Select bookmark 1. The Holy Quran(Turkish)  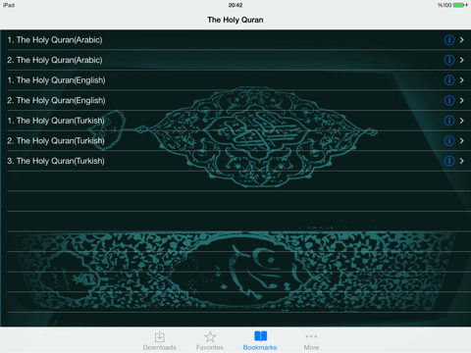235,121
